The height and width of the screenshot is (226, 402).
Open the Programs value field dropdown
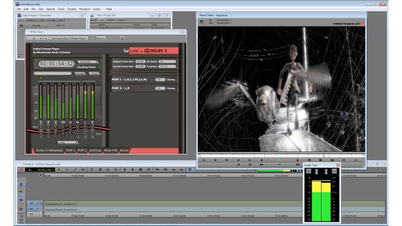167,67
